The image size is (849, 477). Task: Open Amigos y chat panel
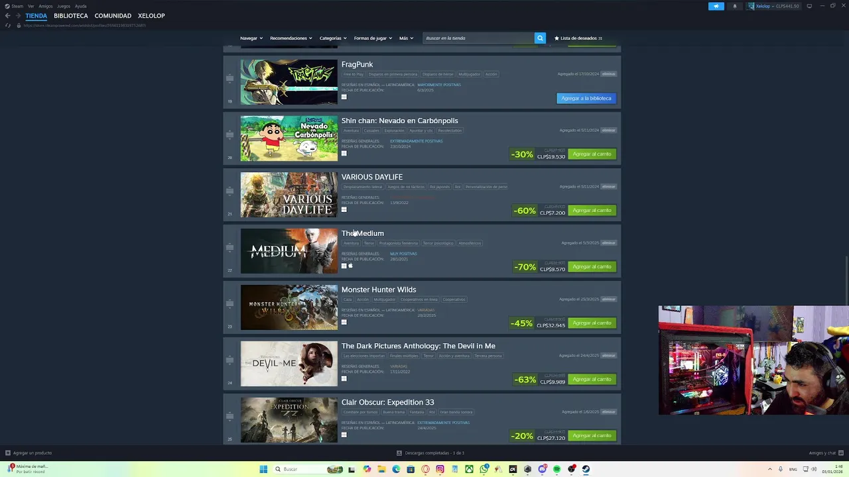point(825,453)
